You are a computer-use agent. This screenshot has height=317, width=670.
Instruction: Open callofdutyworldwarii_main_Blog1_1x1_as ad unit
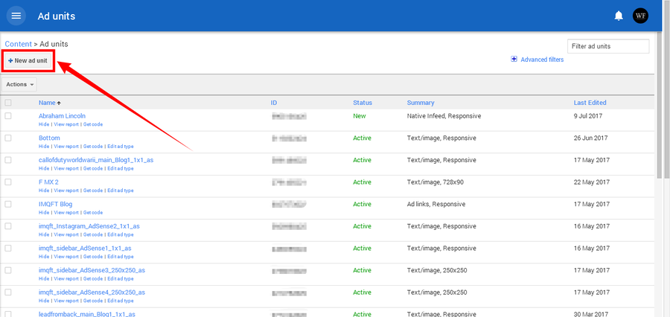pos(96,160)
